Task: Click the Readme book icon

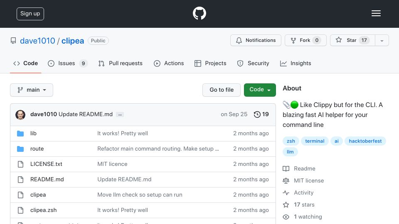Action: 286,169
